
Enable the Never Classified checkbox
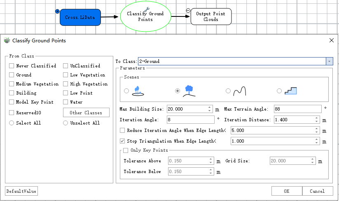tap(12, 66)
